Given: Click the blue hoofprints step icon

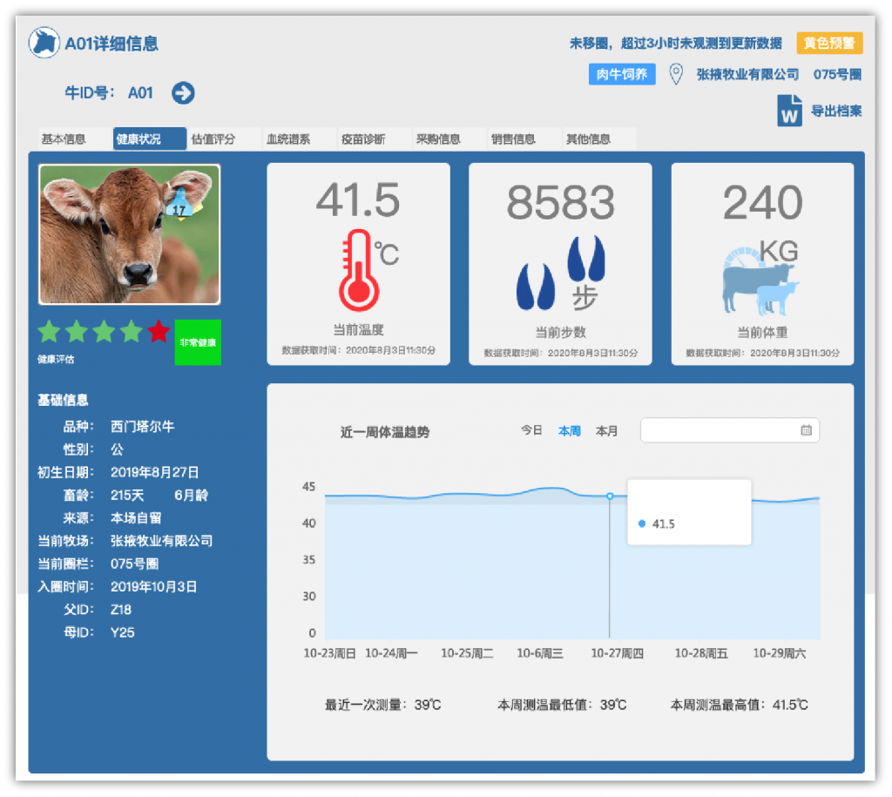Looking at the screenshot, I should coord(560,273).
